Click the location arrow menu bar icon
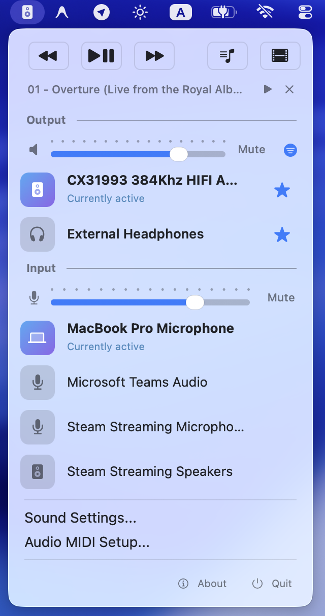This screenshot has height=616, width=325. coord(102,12)
